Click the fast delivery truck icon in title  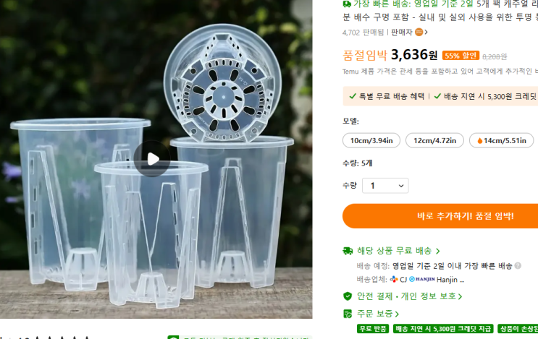coord(347,4)
